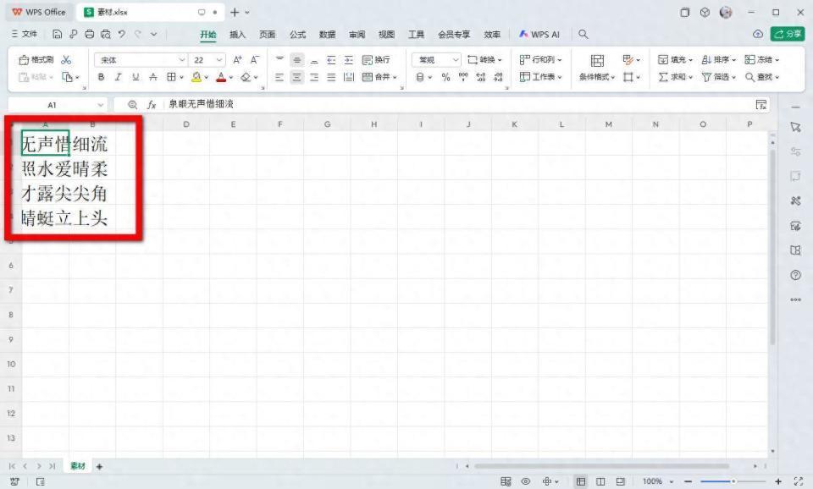
Task: Click the zoom slider in status bar
Action: pos(733,481)
